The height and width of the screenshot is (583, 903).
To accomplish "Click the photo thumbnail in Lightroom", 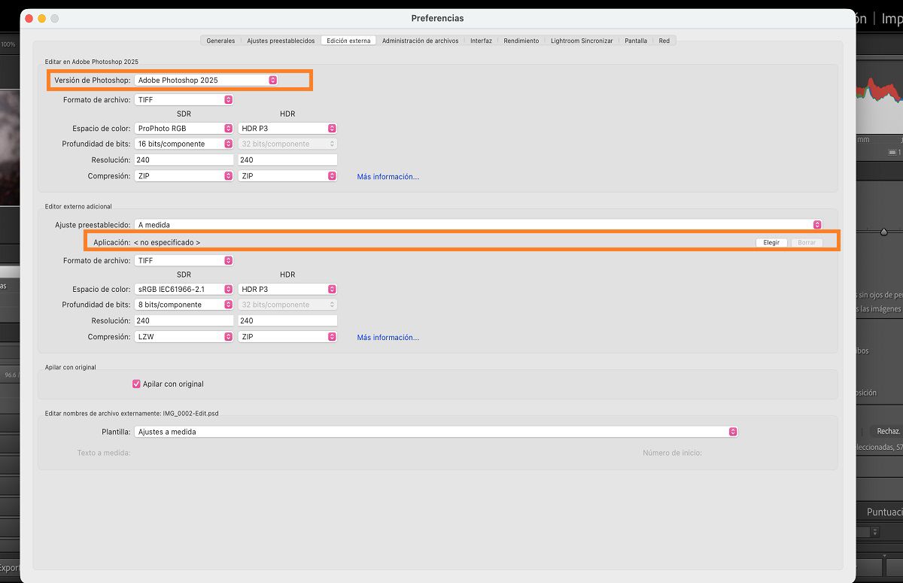I will point(10,147).
